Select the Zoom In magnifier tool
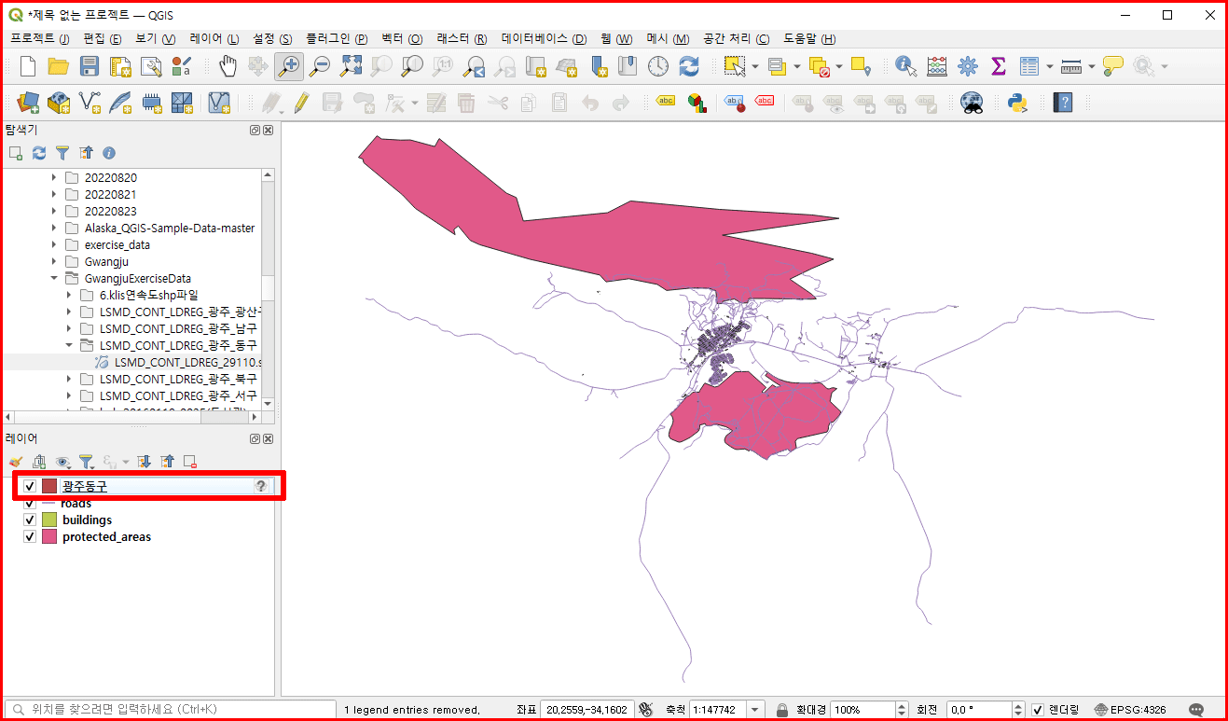Viewport: 1228px width, 721px height. 289,66
